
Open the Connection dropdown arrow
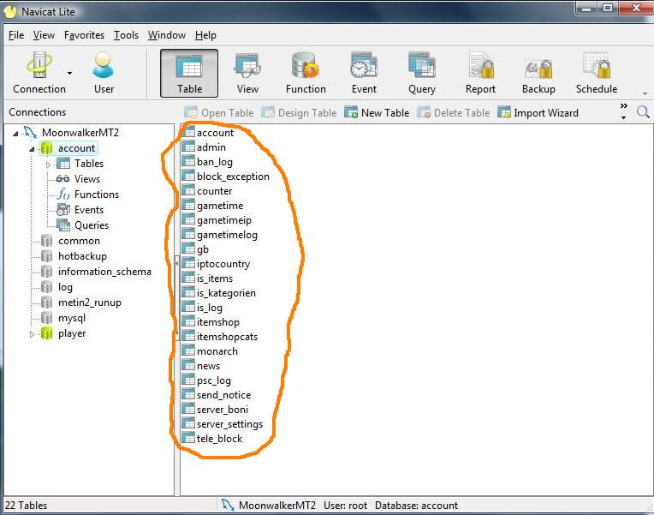click(x=69, y=73)
